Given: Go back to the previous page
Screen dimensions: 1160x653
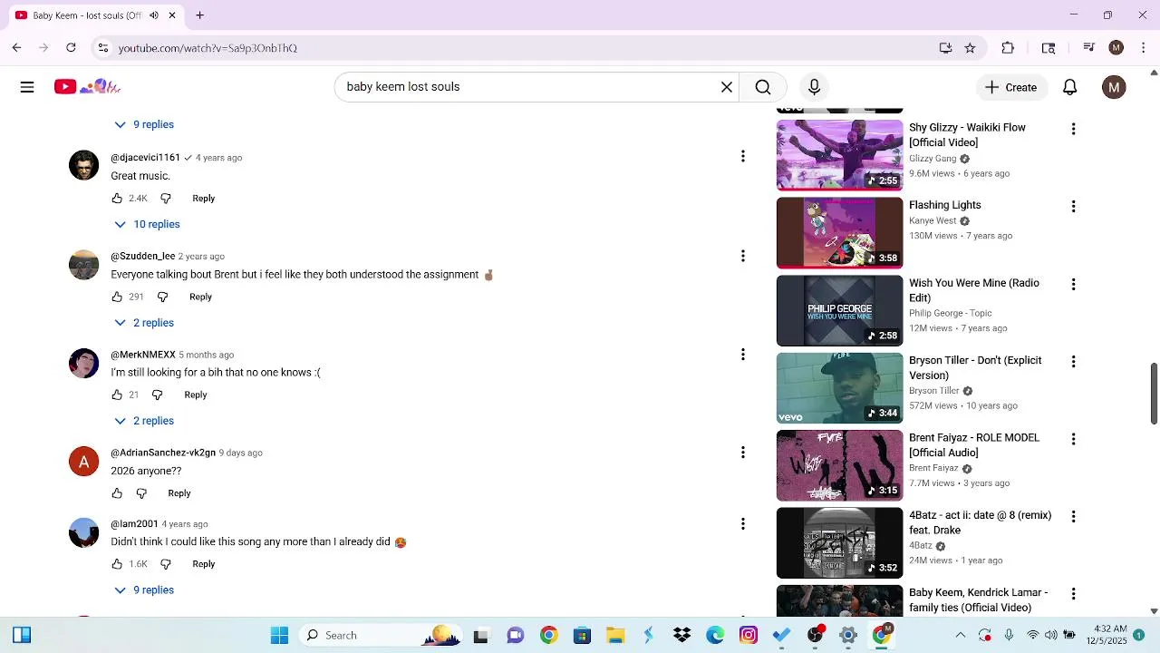Looking at the screenshot, I should point(16,48).
